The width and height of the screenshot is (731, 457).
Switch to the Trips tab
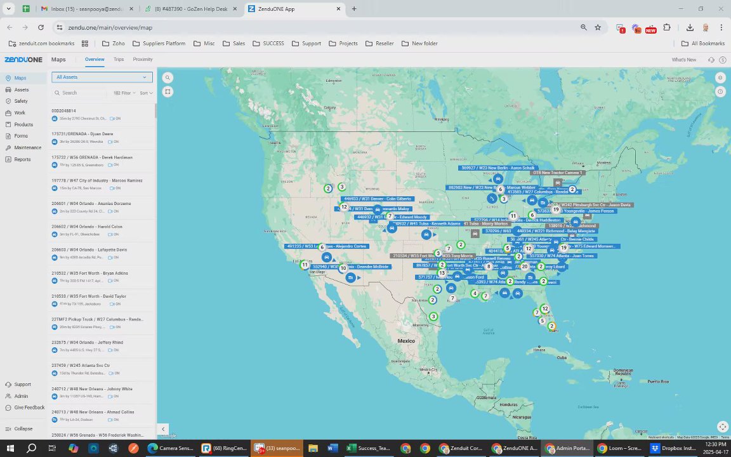coord(119,59)
